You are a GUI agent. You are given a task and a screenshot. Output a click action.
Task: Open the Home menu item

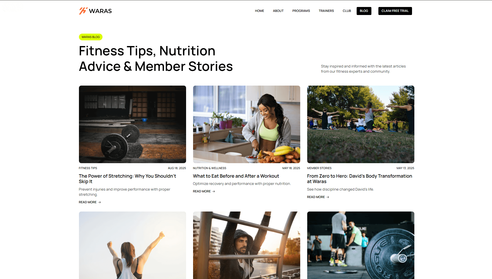tap(259, 11)
